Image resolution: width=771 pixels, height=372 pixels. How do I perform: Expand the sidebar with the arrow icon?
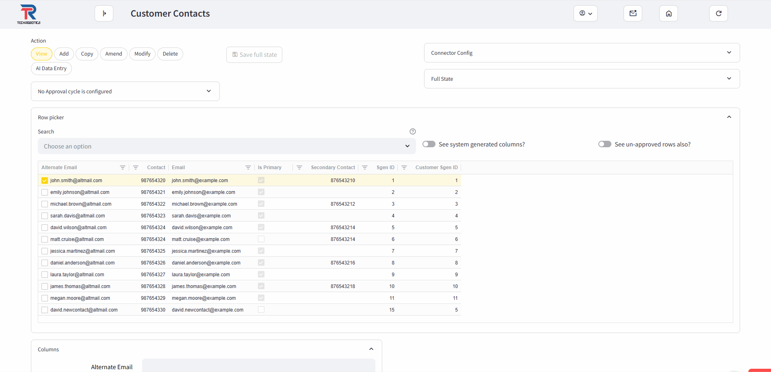click(x=104, y=13)
